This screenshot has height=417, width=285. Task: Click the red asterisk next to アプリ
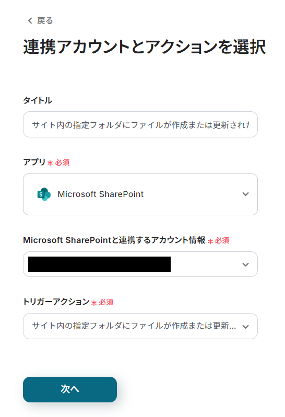click(x=50, y=163)
